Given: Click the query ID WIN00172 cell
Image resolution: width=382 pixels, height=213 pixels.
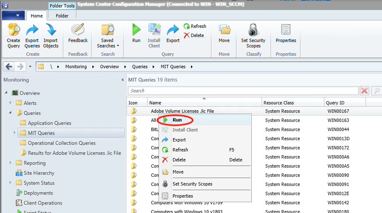Looking at the screenshot, I should point(338,148).
